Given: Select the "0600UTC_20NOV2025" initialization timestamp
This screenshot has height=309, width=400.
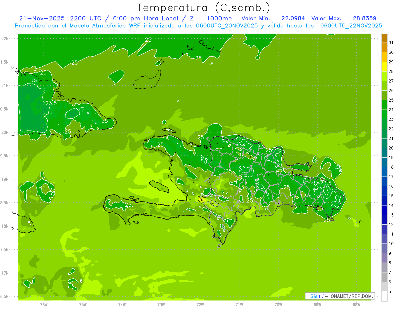Looking at the screenshot, I should [227, 26].
